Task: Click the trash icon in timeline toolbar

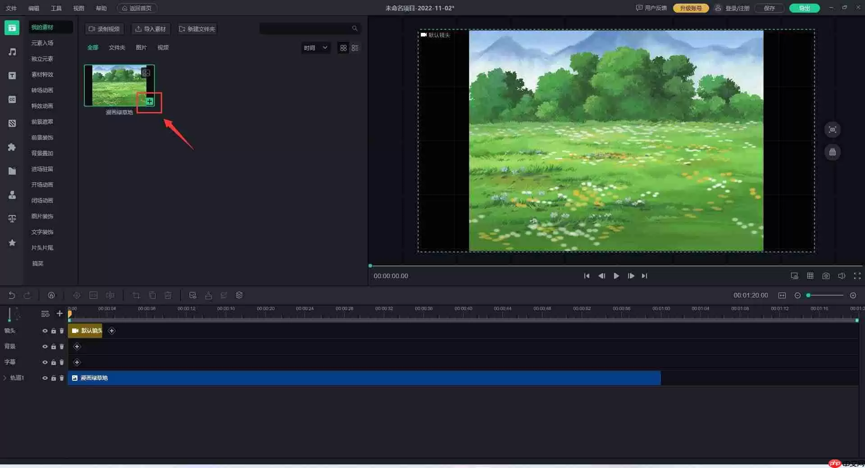Action: tap(168, 295)
